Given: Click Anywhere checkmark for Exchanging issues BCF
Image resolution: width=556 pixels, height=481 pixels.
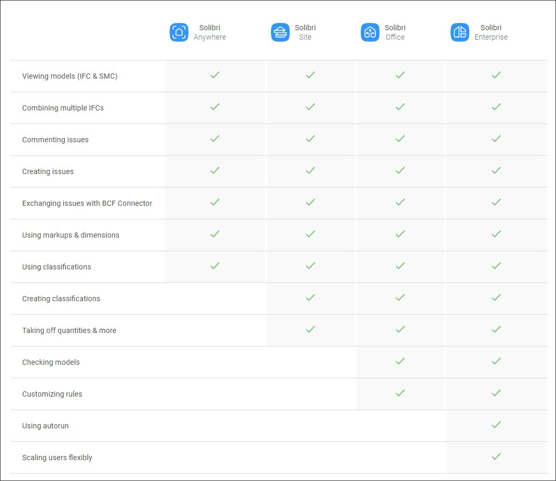Looking at the screenshot, I should tap(215, 202).
